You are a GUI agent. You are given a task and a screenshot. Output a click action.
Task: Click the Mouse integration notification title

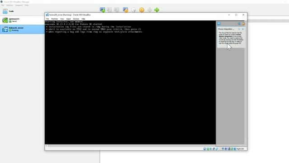click(x=226, y=29)
